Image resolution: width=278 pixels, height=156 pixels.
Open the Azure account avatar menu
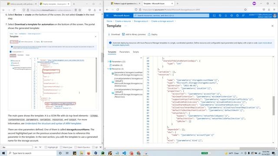[x=275, y=16]
